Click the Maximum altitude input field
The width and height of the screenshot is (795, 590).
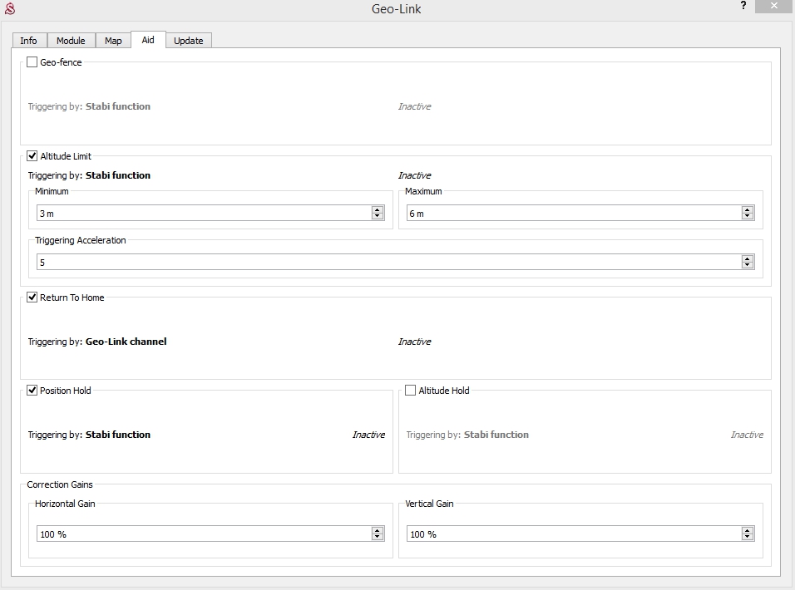(x=570, y=214)
